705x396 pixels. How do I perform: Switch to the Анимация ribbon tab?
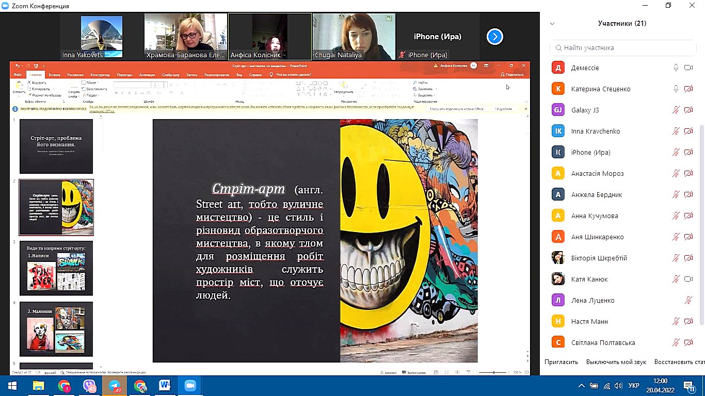pyautogui.click(x=147, y=75)
